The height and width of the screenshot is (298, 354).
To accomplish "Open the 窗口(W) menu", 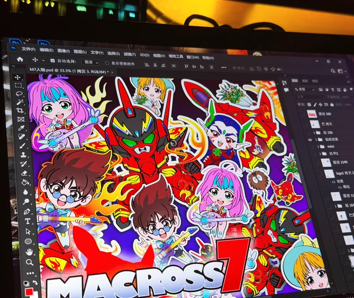I will click(x=193, y=57).
